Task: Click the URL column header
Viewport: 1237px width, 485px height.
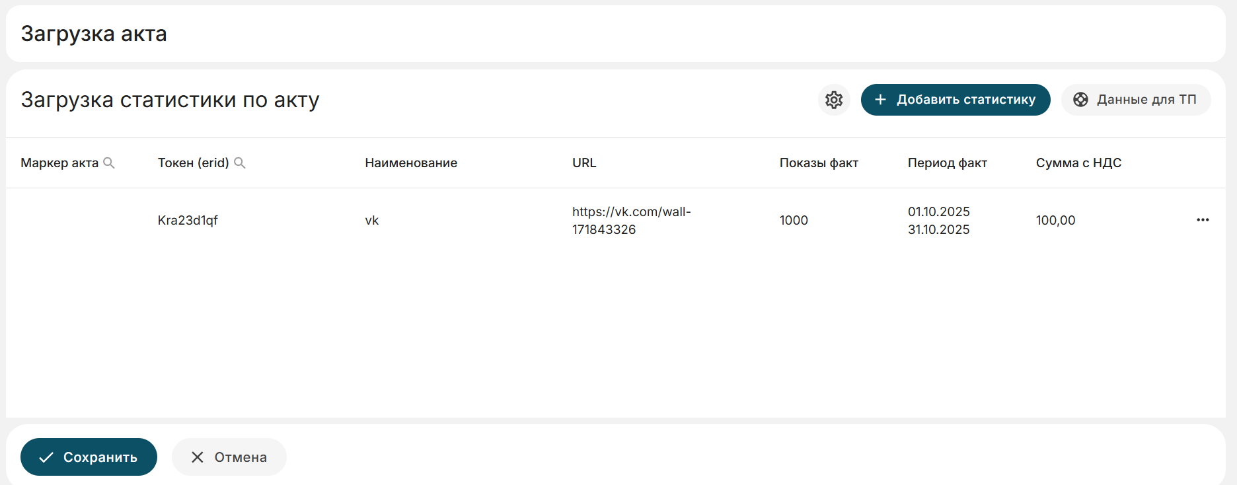Action: tap(584, 163)
